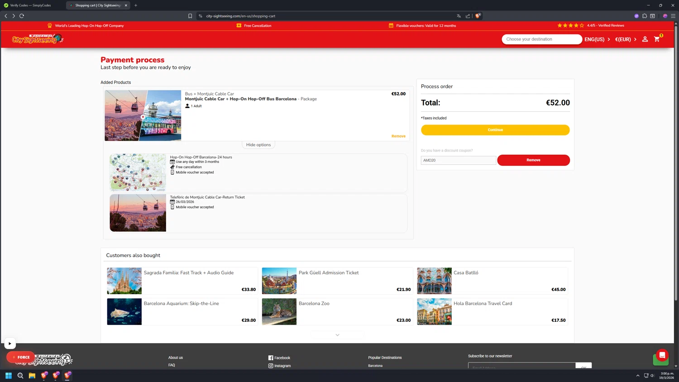This screenshot has height=382, width=679.
Task: Reload the page with refresh icon
Action: (x=22, y=16)
